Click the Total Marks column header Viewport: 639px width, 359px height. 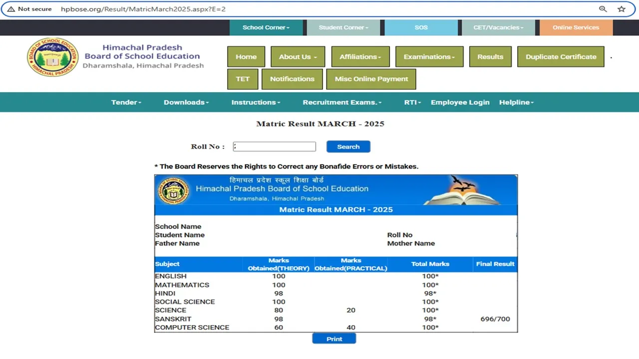[x=430, y=264]
